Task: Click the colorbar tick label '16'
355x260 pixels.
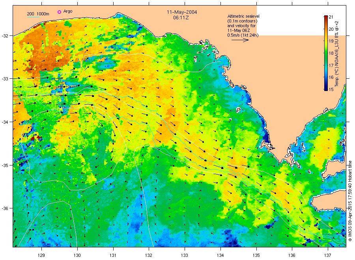Action: [331, 77]
